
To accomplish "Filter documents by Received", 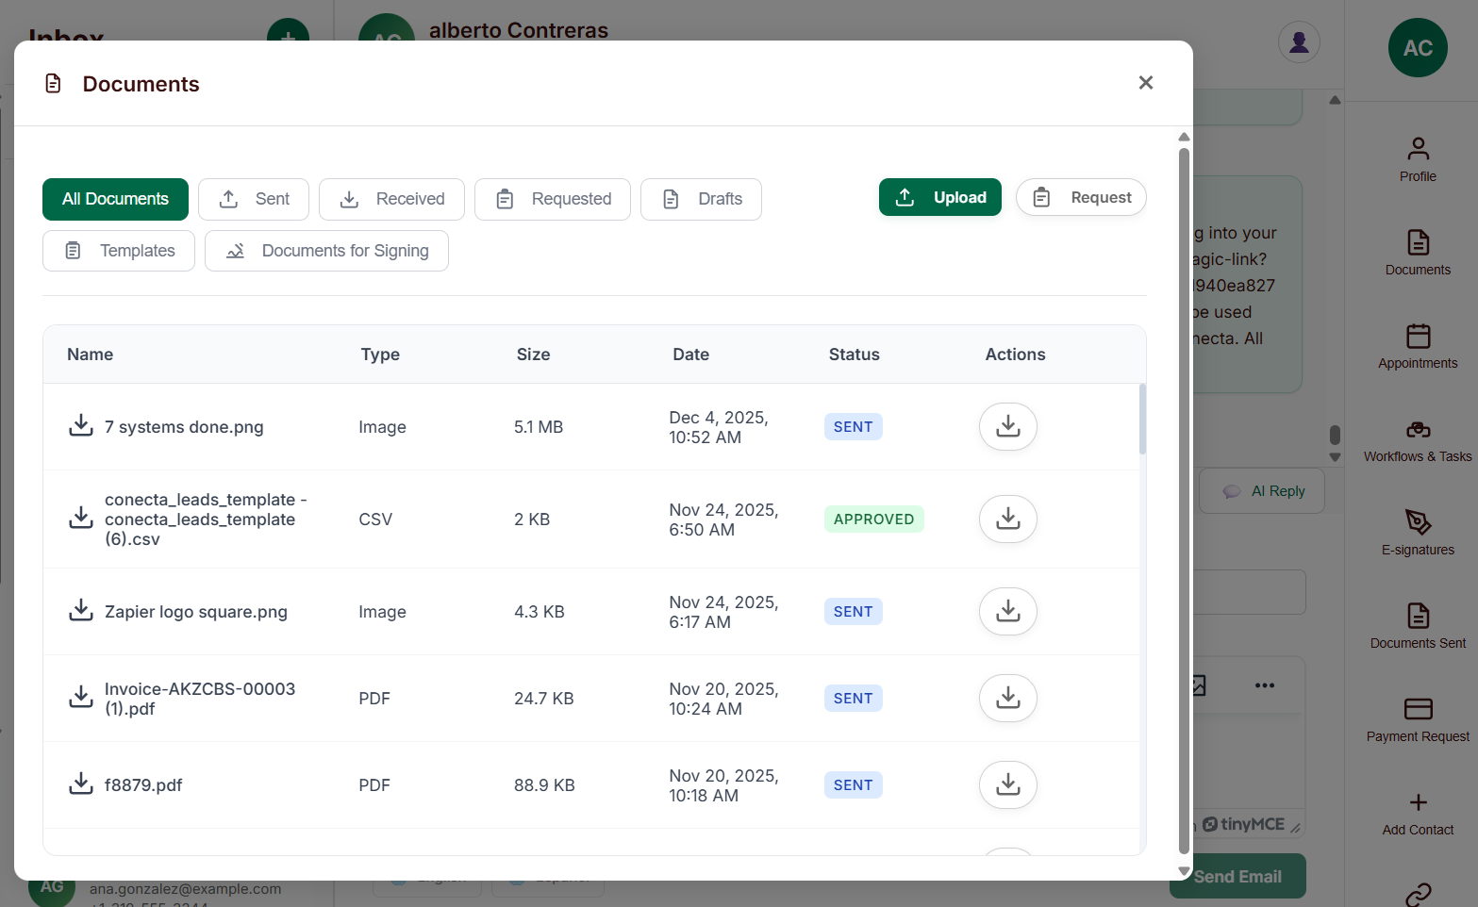I will pyautogui.click(x=391, y=199).
